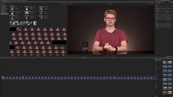This screenshot has width=173, height=97.
Task: Open the viewer View options dropdown
Action: [153, 4]
